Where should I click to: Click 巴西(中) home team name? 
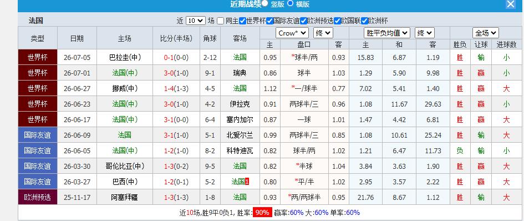pyautogui.click(x=125, y=182)
